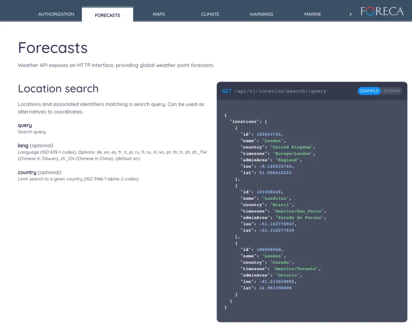Click the "locations" key in JSON

pos(244,121)
